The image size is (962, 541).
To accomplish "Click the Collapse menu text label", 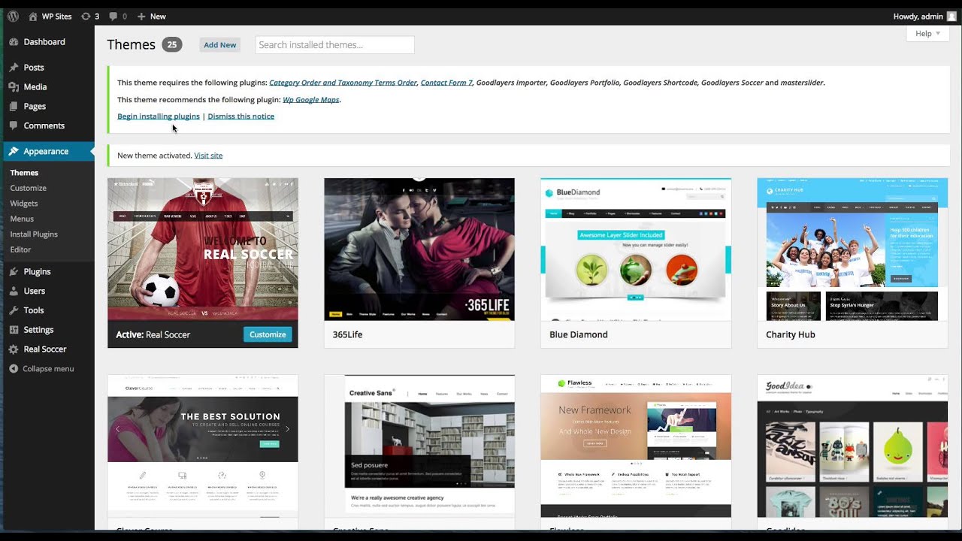I will (x=48, y=369).
